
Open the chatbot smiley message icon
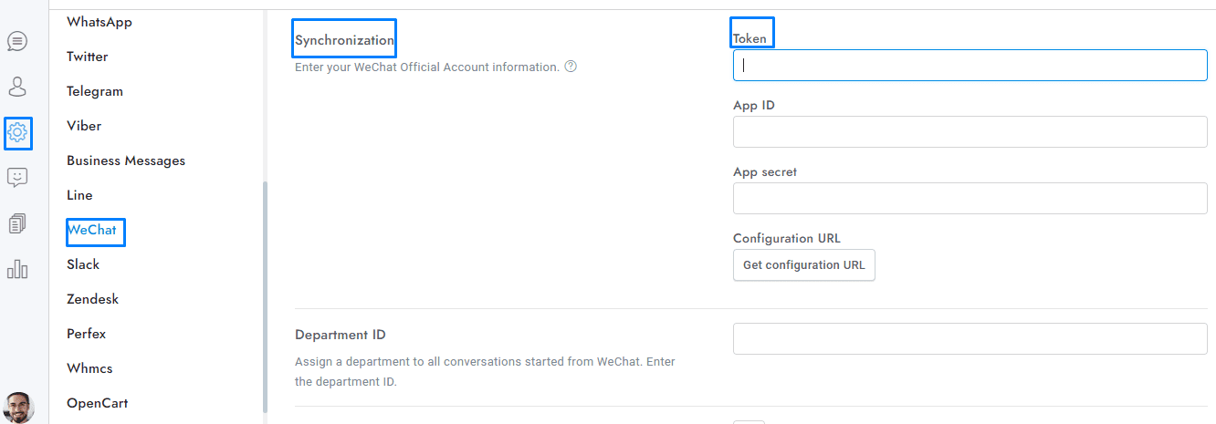coord(17,178)
